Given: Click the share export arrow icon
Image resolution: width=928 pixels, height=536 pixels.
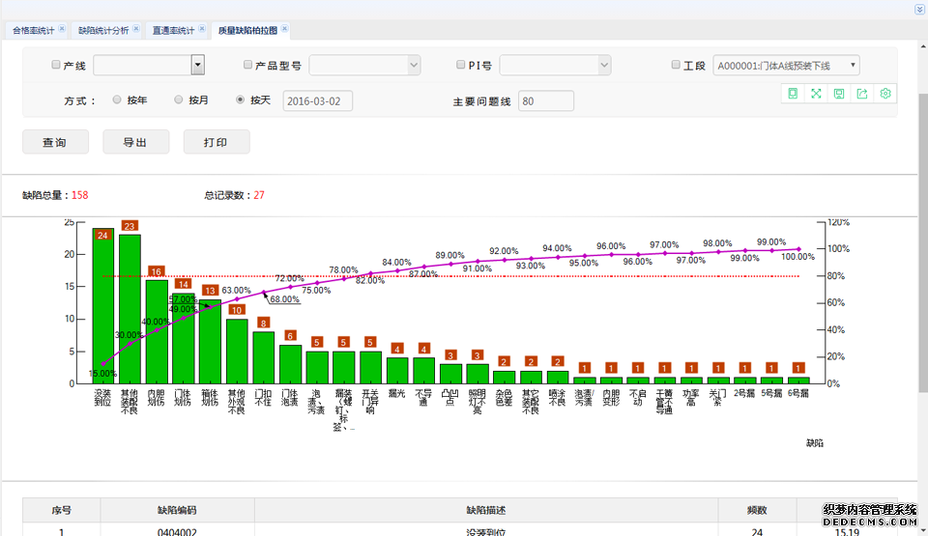Looking at the screenshot, I should coord(861,94).
